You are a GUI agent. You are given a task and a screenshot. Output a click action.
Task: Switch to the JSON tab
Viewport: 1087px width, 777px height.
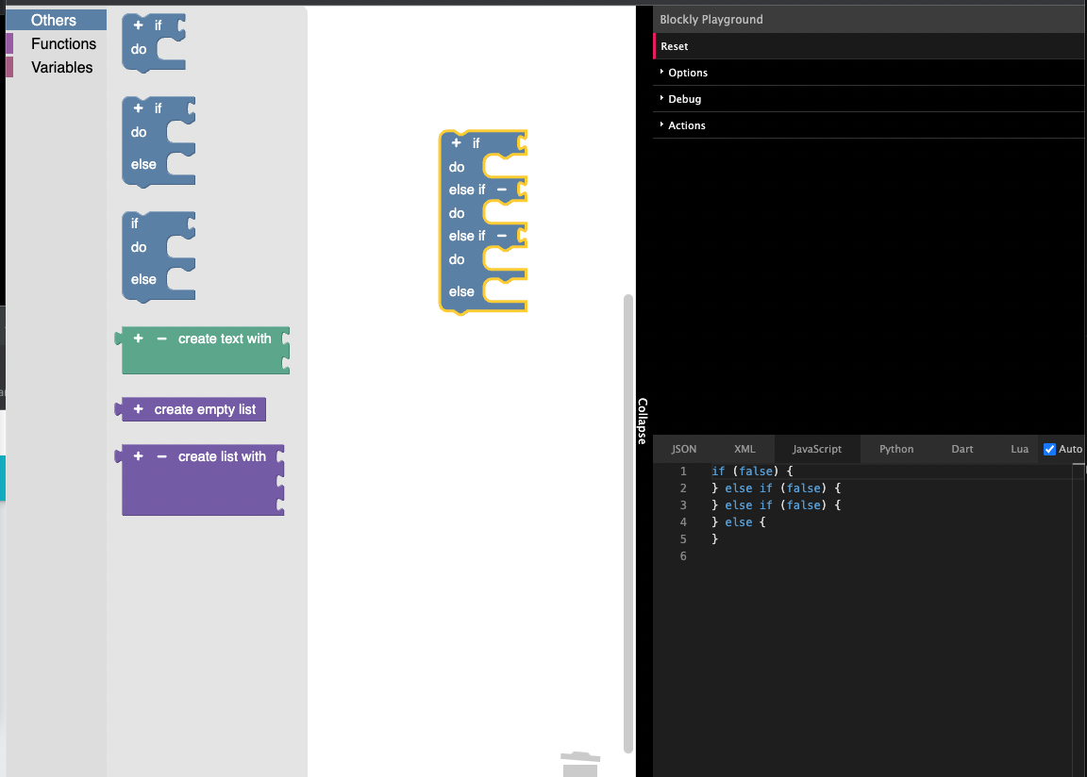click(x=683, y=449)
